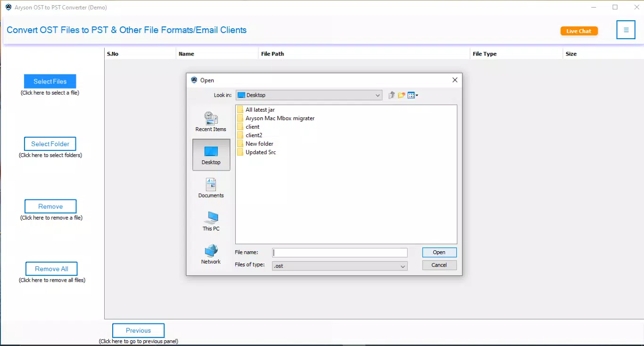The width and height of the screenshot is (644, 346).
Task: Expand the 'Files of type' .ost dropdown
Action: (x=340, y=266)
